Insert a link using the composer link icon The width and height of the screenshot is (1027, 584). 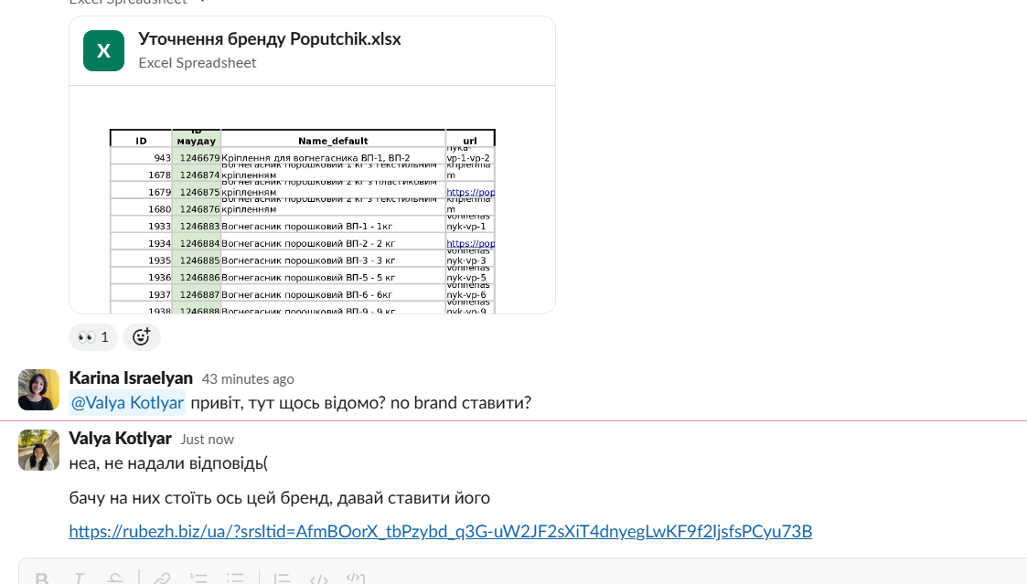coord(162,579)
